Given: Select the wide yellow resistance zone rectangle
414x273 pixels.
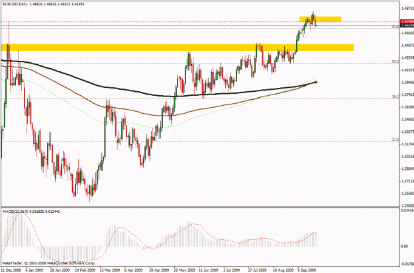Looking at the screenshot, I should point(177,48).
